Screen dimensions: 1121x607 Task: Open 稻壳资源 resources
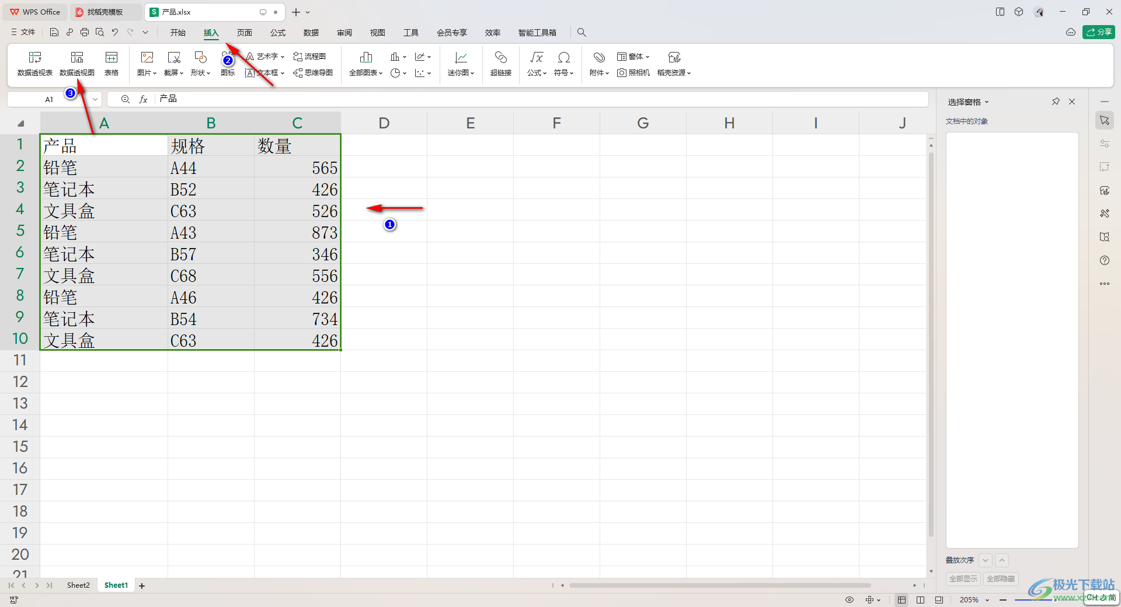click(x=674, y=64)
